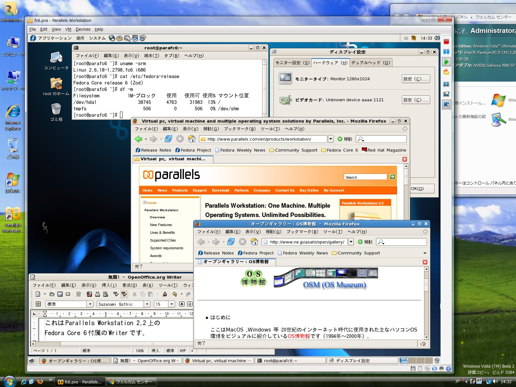Image resolution: width=516 pixels, height=387 pixels.
Task: Click Home icon in OS Museum Firefox window
Action: point(254,242)
